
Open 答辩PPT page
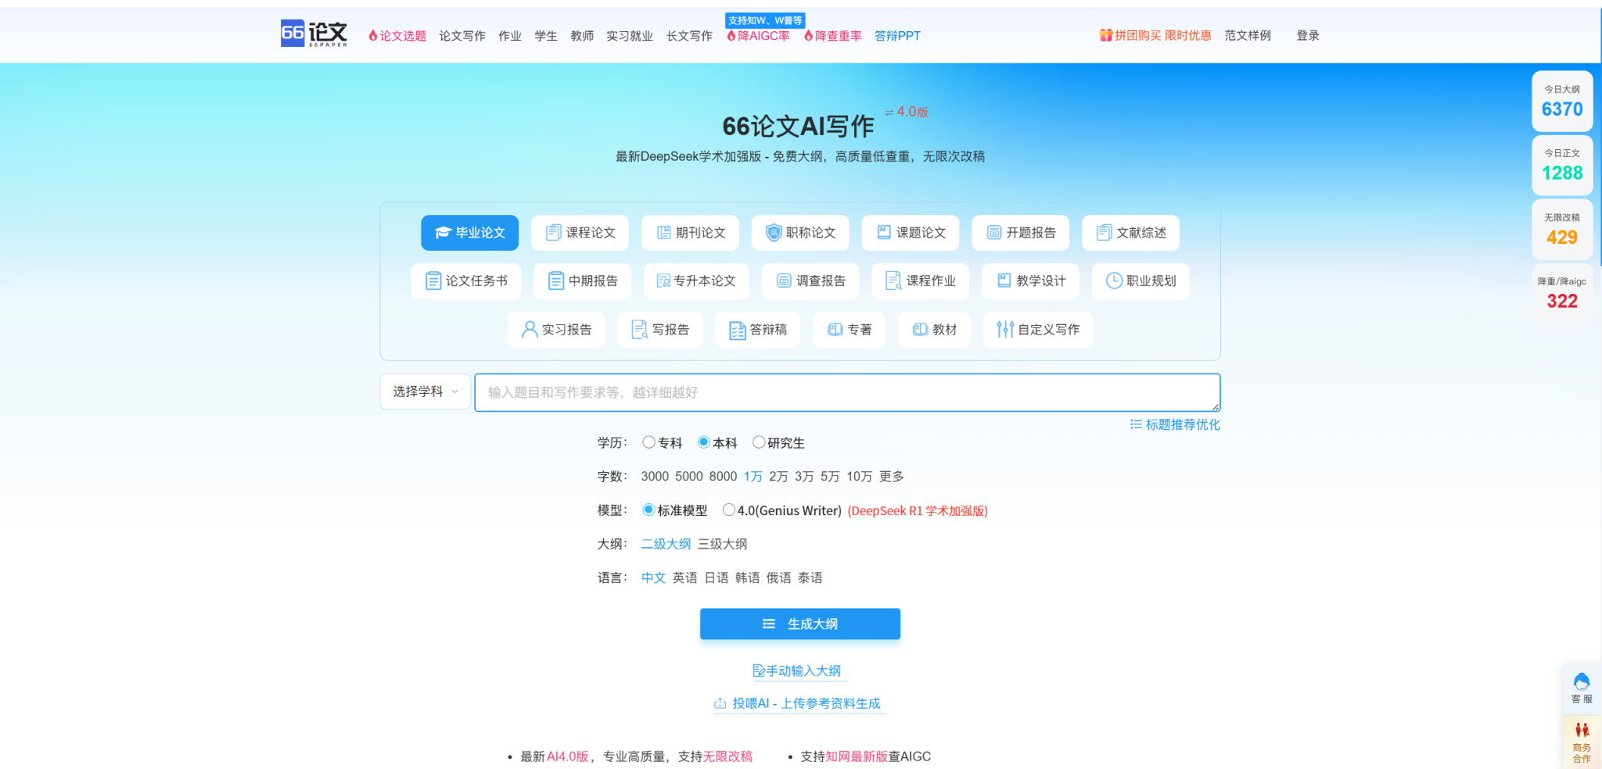(897, 35)
